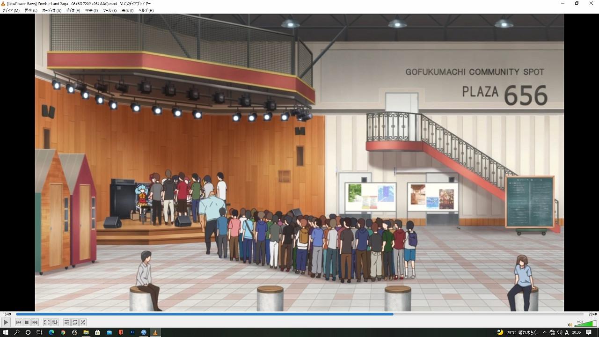The image size is (599, 337).
Task: Open the ツール (S) tools menu
Action: click(x=110, y=10)
